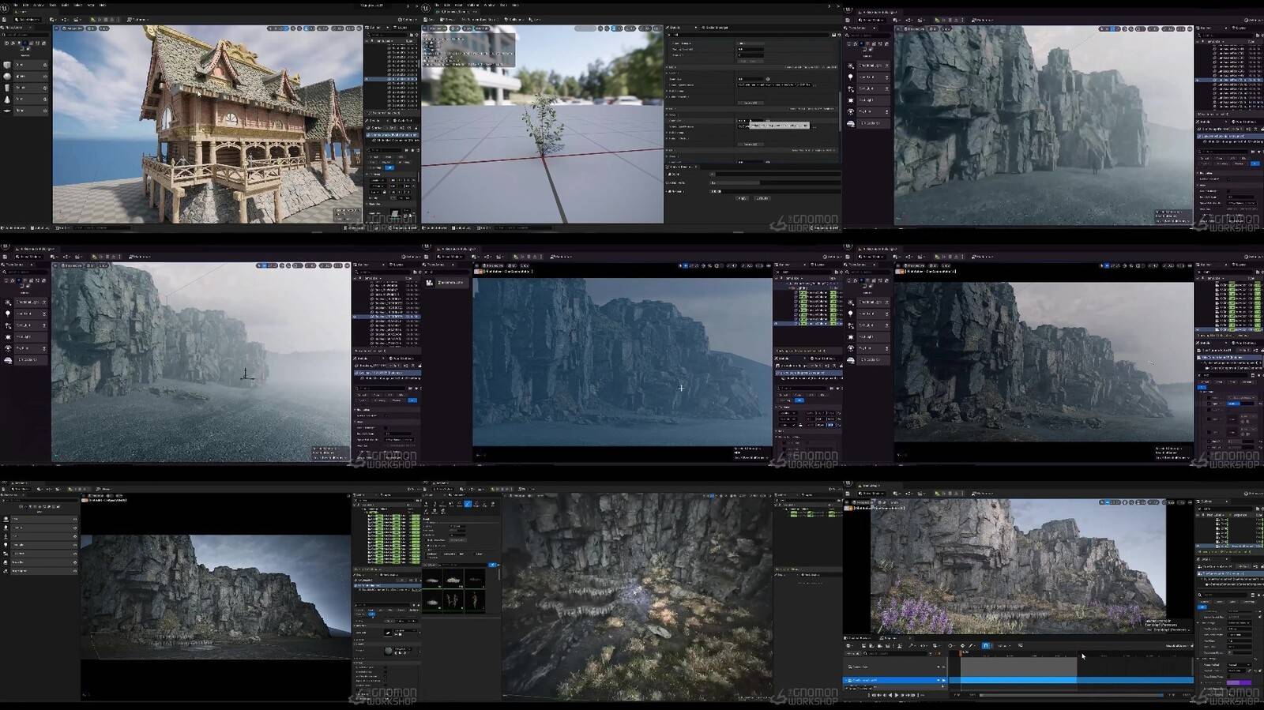Pick the Cube shape in the Place Actors panel
This screenshot has height=710, width=1264.
[24, 65]
